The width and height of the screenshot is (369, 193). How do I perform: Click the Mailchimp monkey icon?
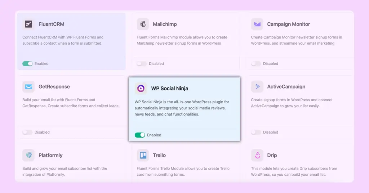143,24
